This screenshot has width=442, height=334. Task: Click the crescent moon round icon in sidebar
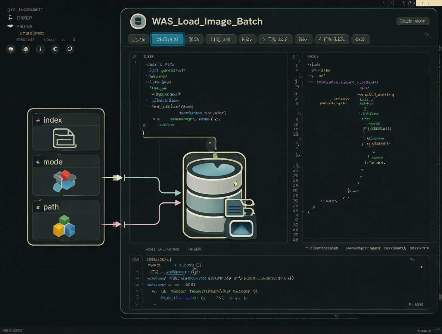pos(55,49)
